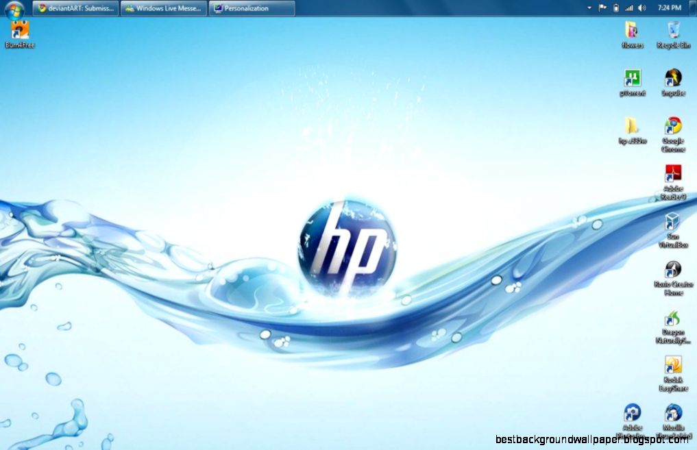
Task: Open the Recycle Bin
Action: click(672, 31)
